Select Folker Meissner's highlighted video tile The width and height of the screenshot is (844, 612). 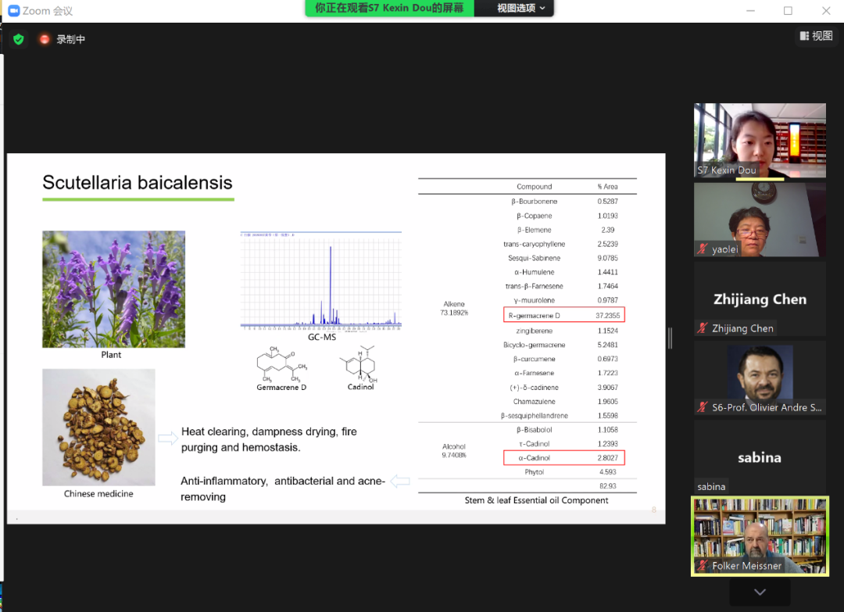click(760, 536)
